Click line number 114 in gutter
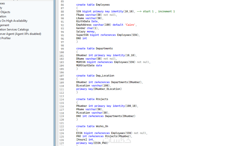The height and width of the screenshot is (146, 234). 61,100
